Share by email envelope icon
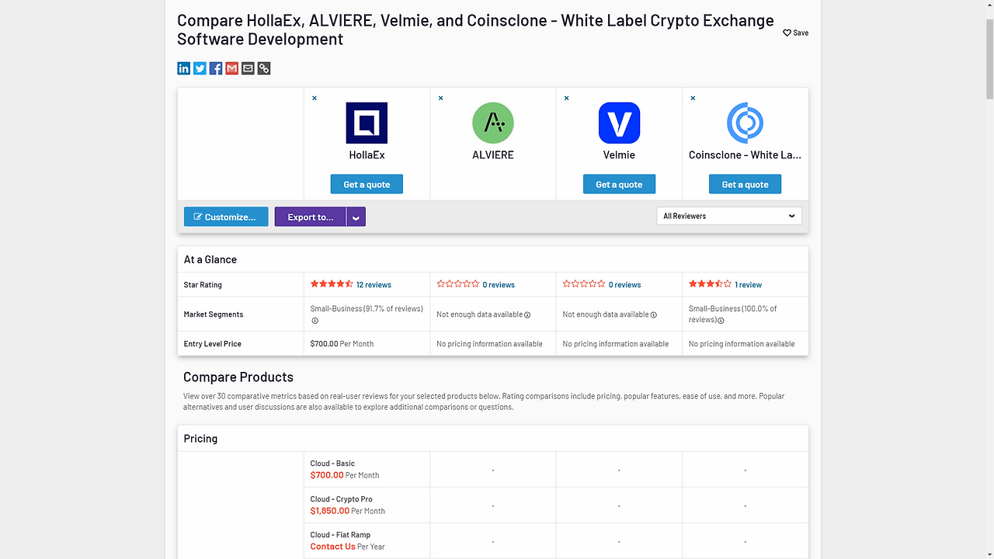The width and height of the screenshot is (994, 559). pos(248,68)
